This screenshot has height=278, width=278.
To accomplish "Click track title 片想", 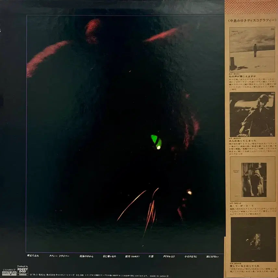I will click(151, 256).
